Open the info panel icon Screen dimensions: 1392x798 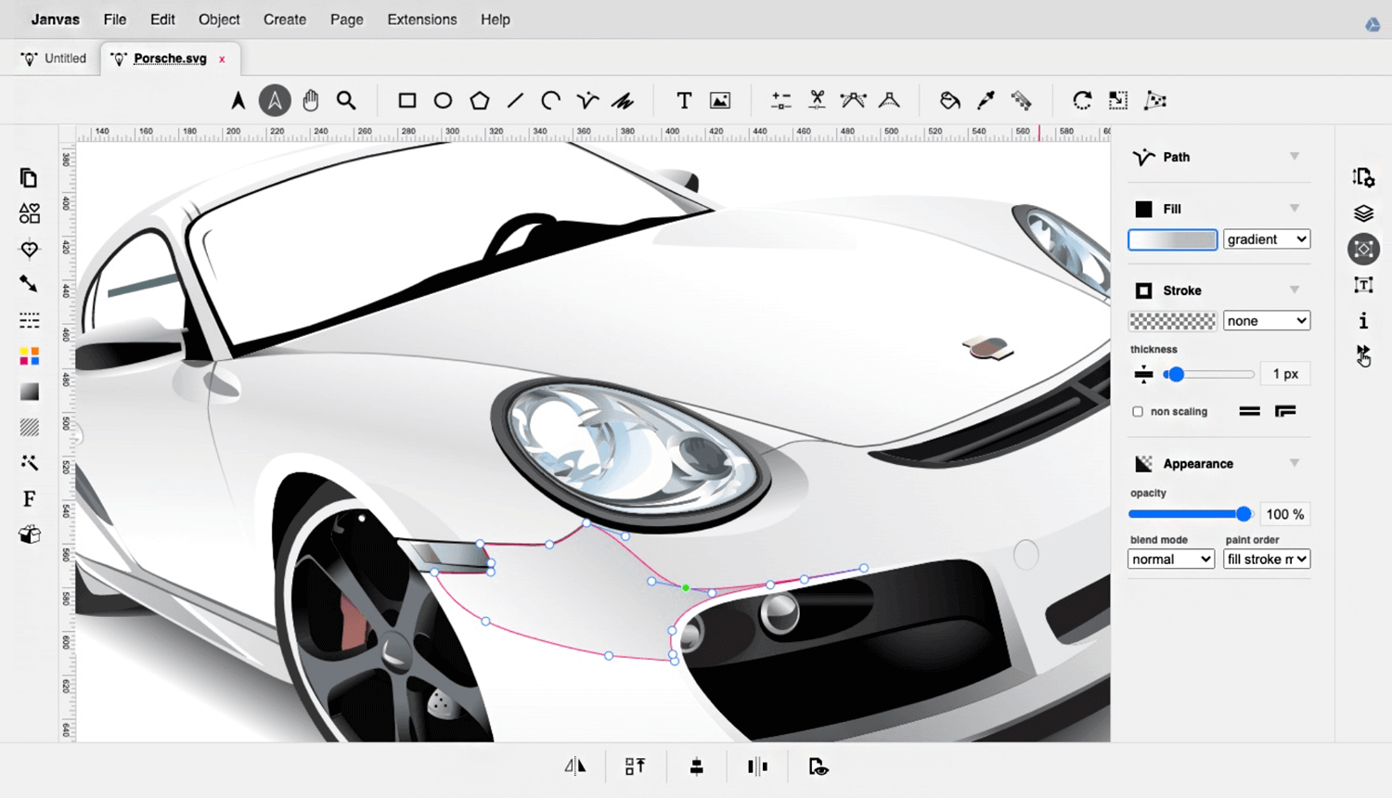(1363, 321)
